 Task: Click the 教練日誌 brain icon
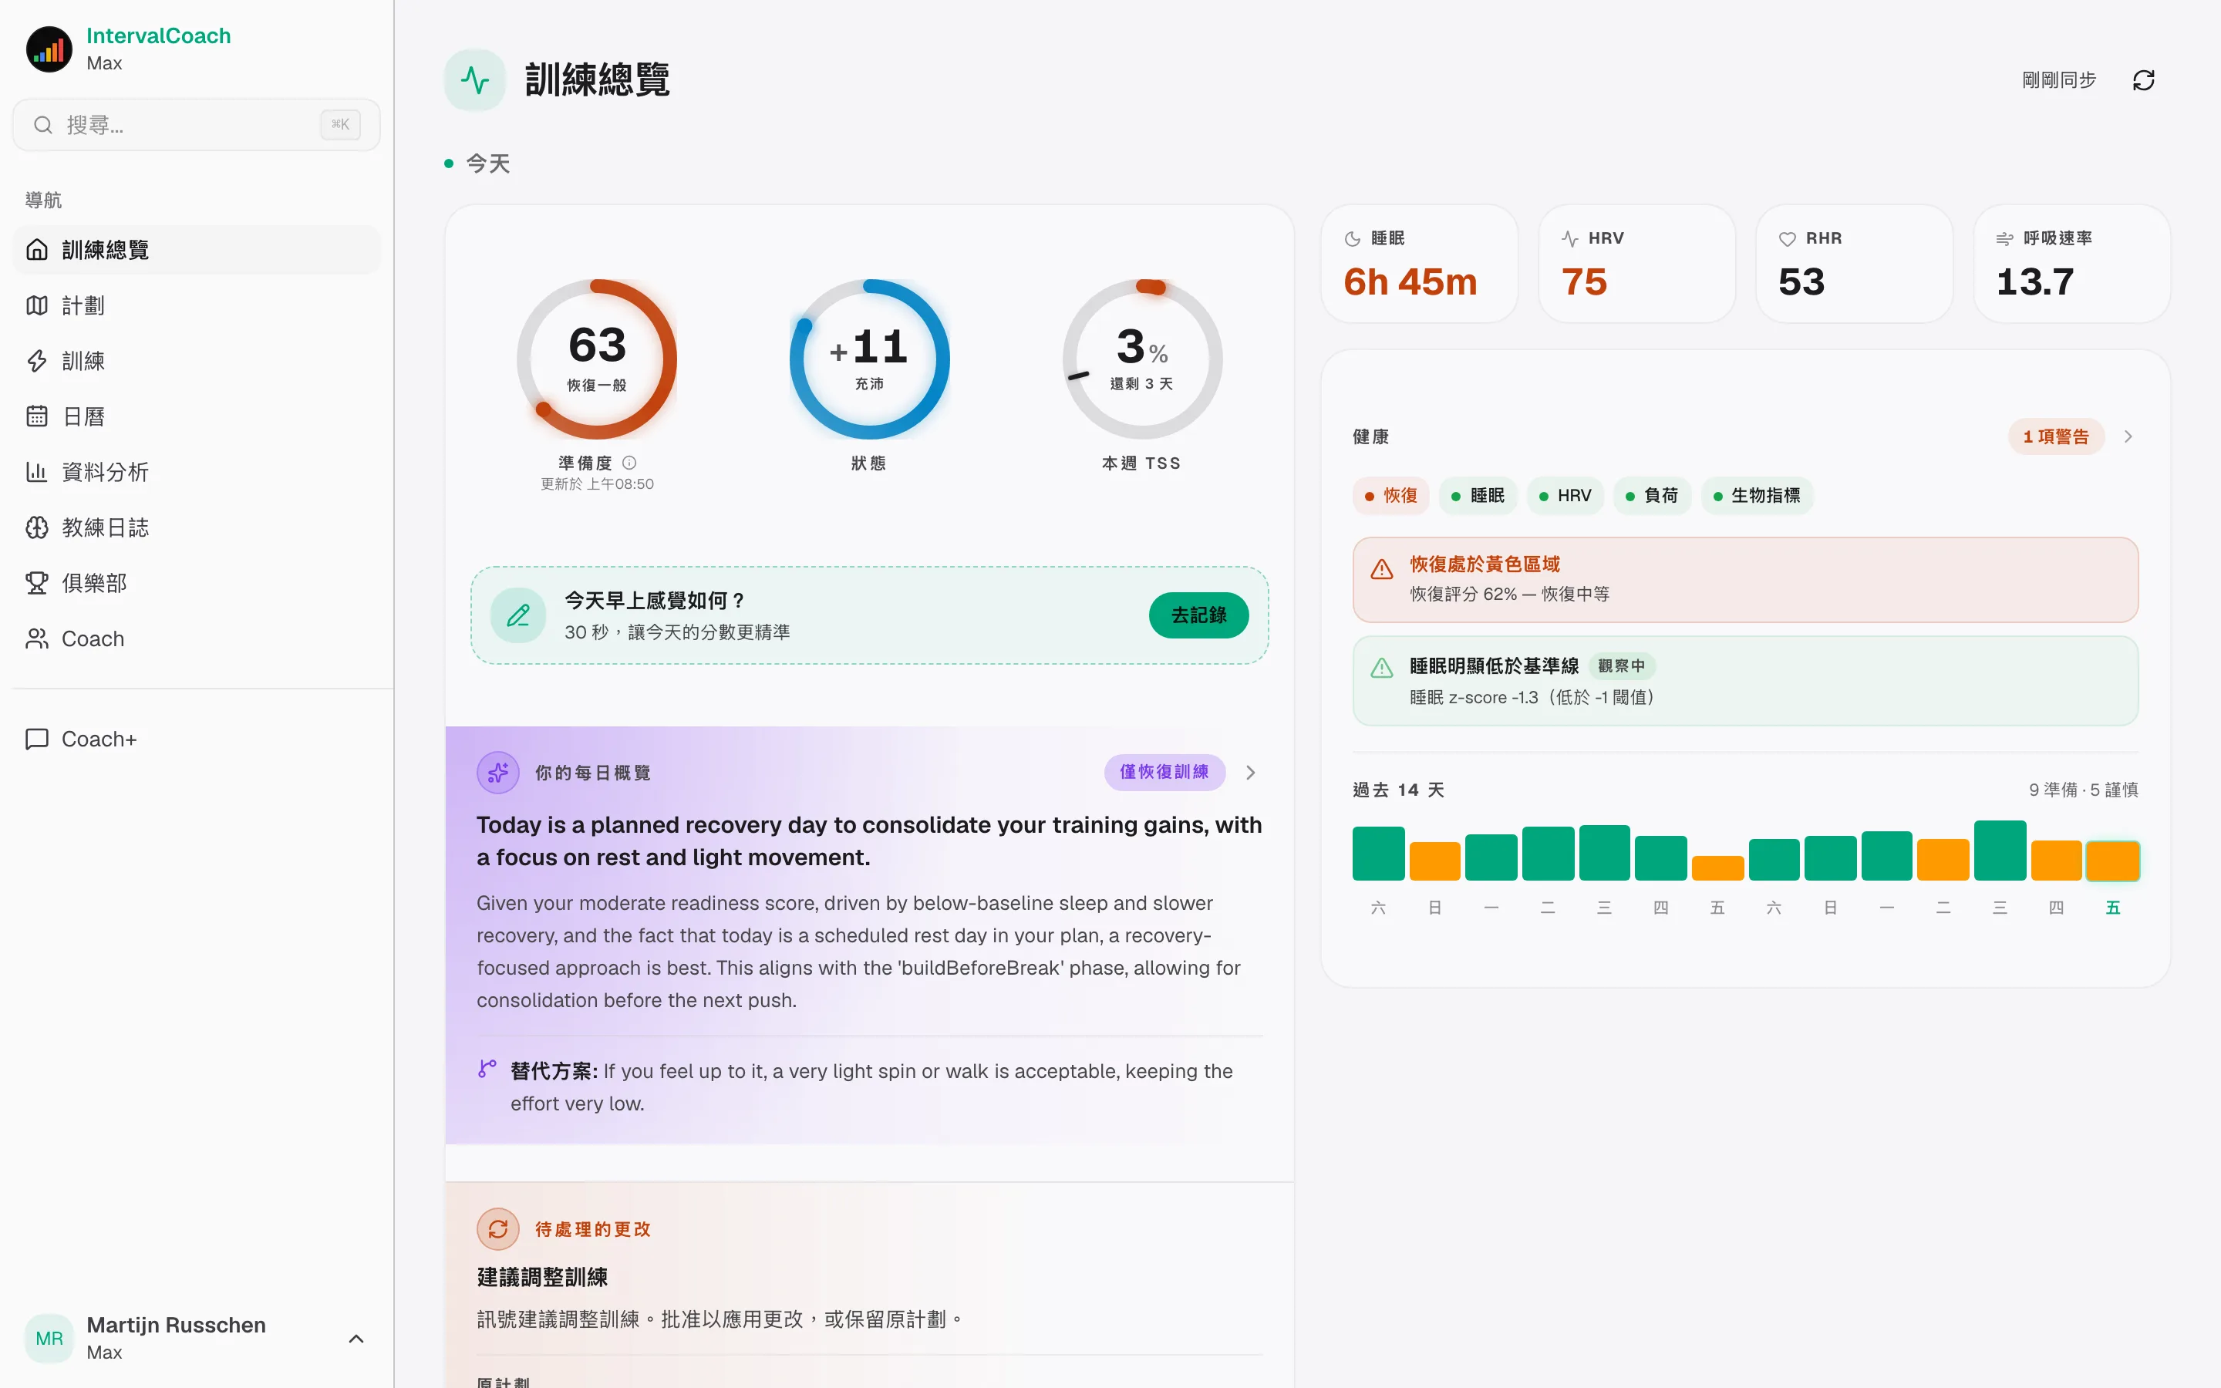37,528
